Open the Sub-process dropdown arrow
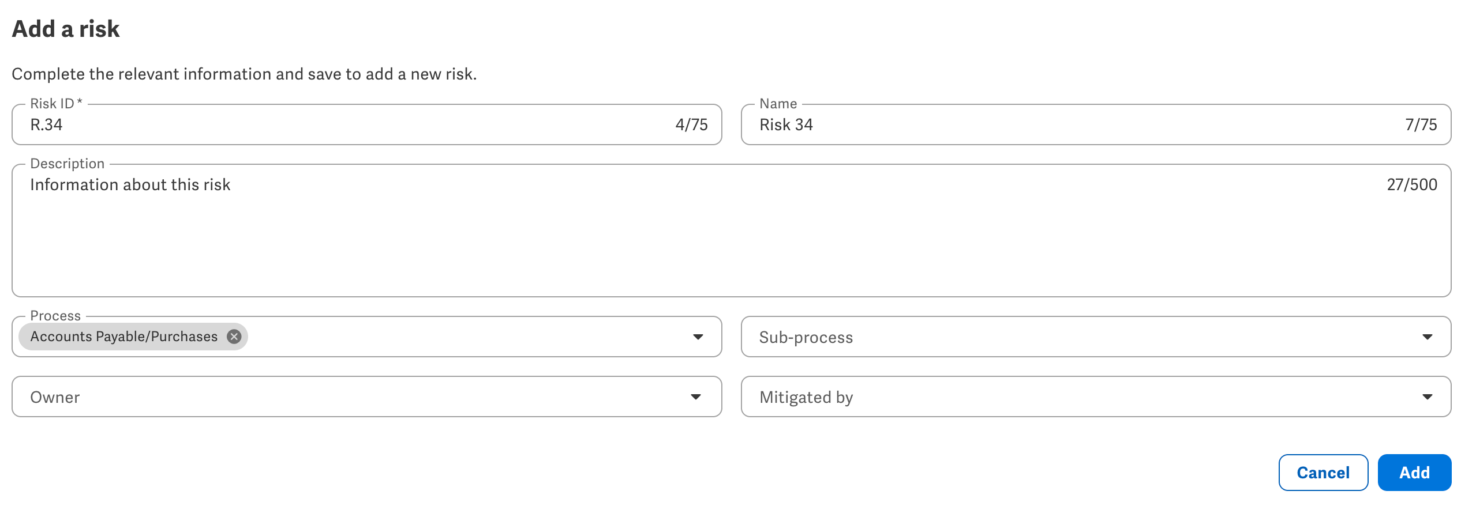Viewport: 1461px width, 506px height. [1427, 337]
